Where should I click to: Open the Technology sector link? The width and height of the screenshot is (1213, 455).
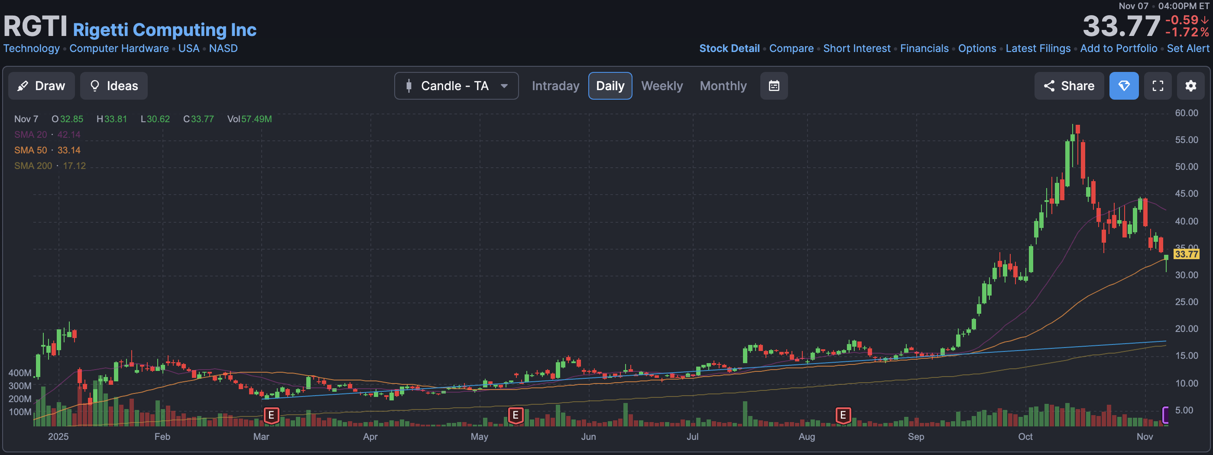point(32,49)
